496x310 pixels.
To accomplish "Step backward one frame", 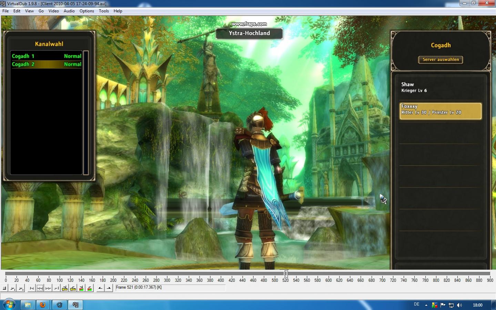I will pyautogui.click(x=40, y=288).
